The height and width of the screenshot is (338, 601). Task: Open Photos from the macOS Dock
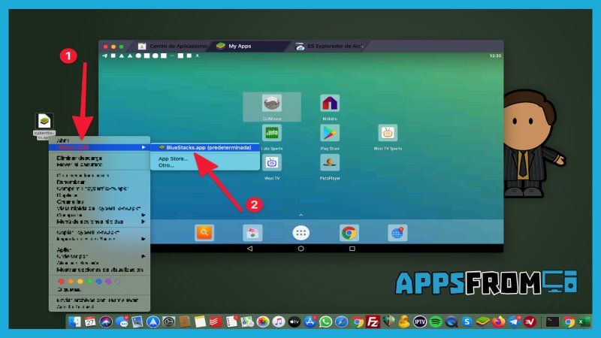[263, 321]
